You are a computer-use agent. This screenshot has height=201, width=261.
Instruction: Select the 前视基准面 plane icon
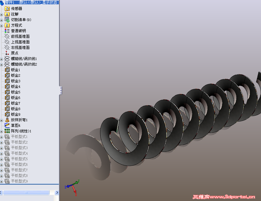(7, 36)
